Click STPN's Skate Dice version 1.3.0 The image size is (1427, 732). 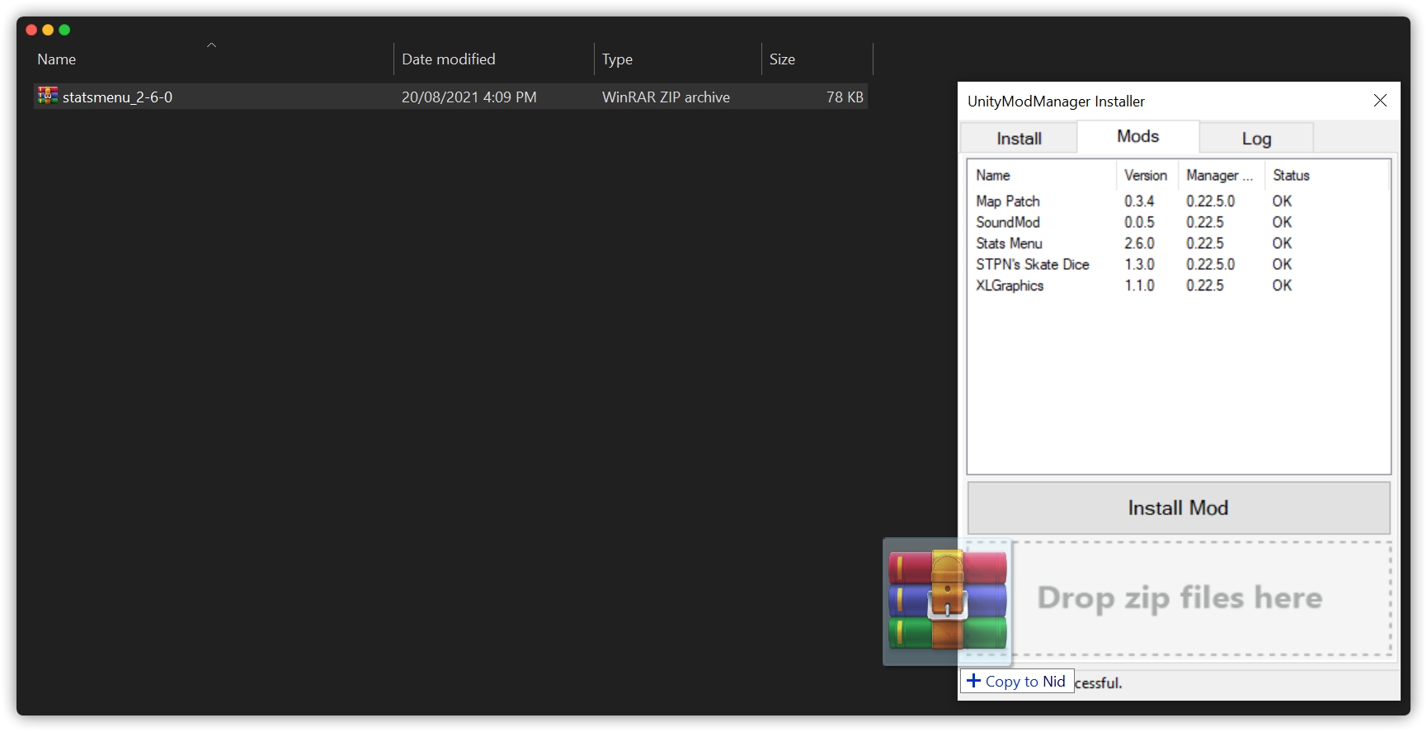click(1139, 264)
